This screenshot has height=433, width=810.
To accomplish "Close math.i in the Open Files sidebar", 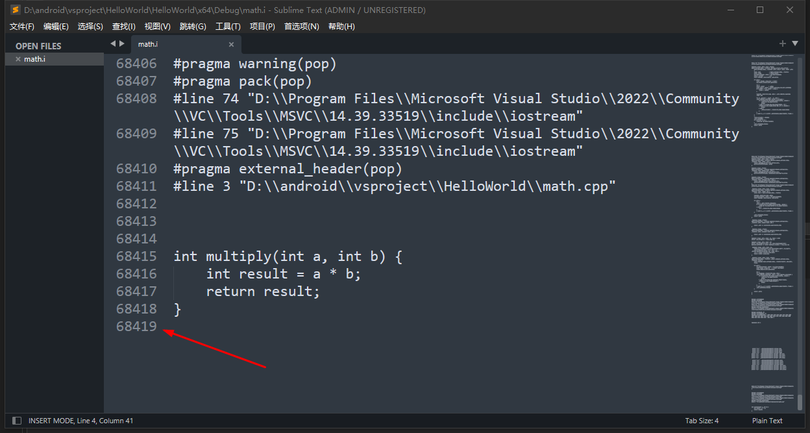I will click(18, 59).
